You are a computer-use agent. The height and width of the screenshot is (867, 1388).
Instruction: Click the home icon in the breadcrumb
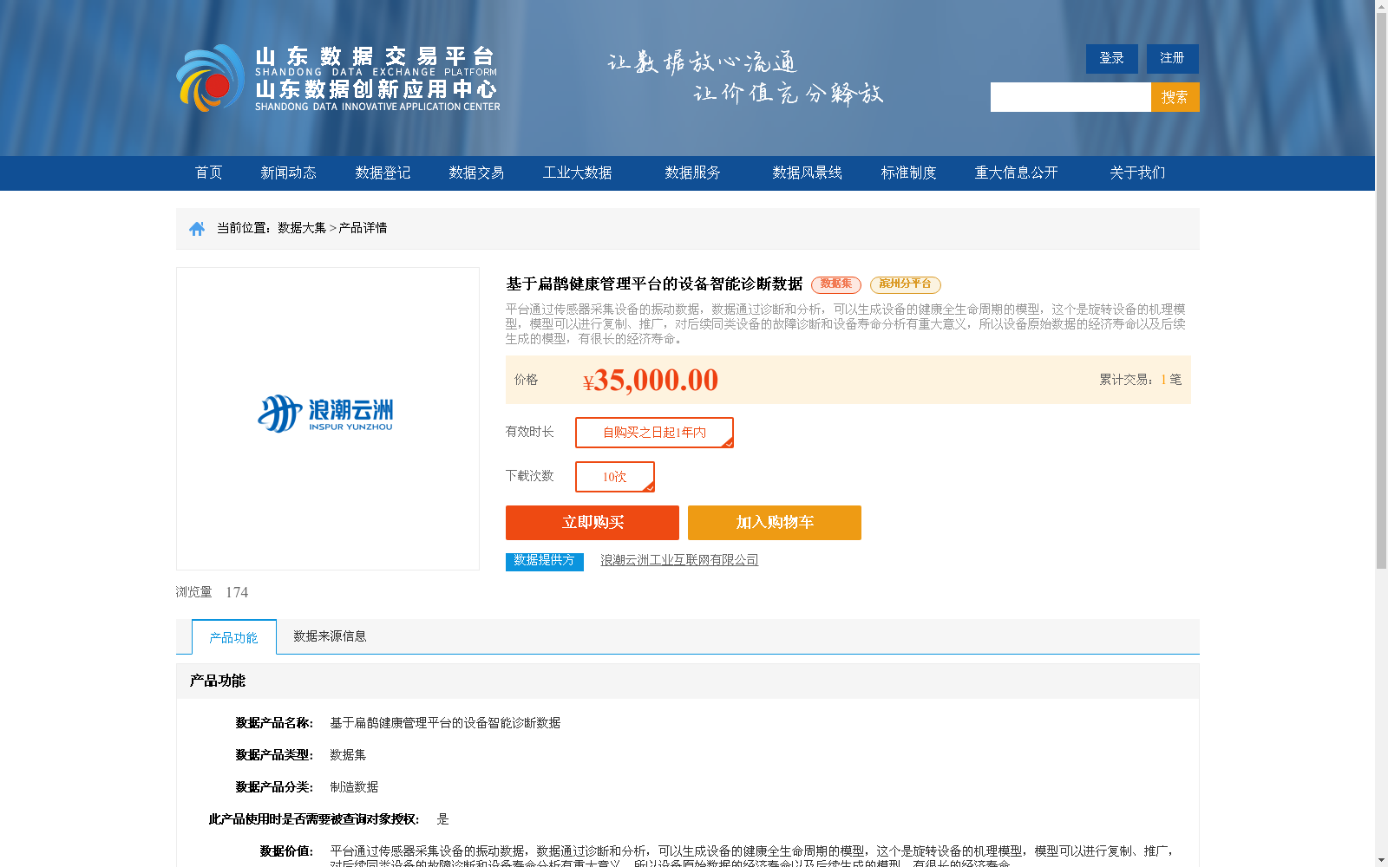coord(197,229)
